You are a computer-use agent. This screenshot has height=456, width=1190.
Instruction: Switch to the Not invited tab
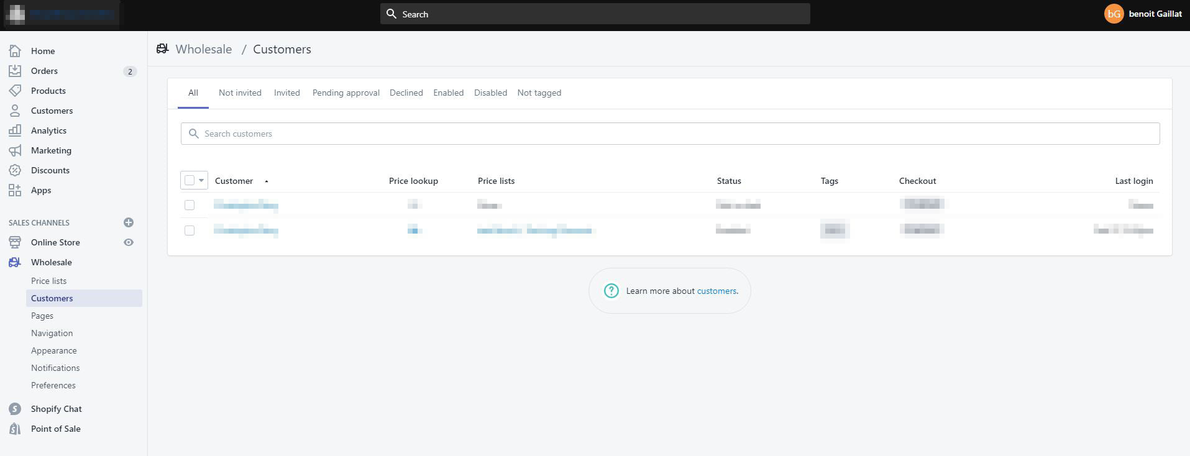tap(240, 93)
